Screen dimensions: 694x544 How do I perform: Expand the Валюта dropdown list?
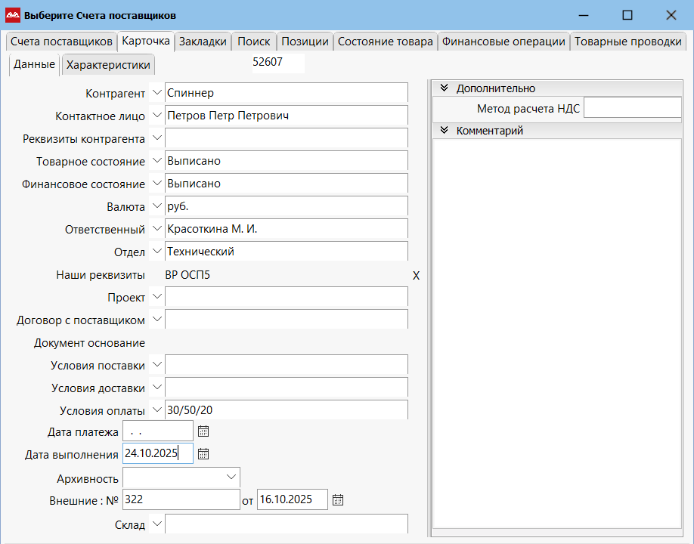click(x=156, y=206)
